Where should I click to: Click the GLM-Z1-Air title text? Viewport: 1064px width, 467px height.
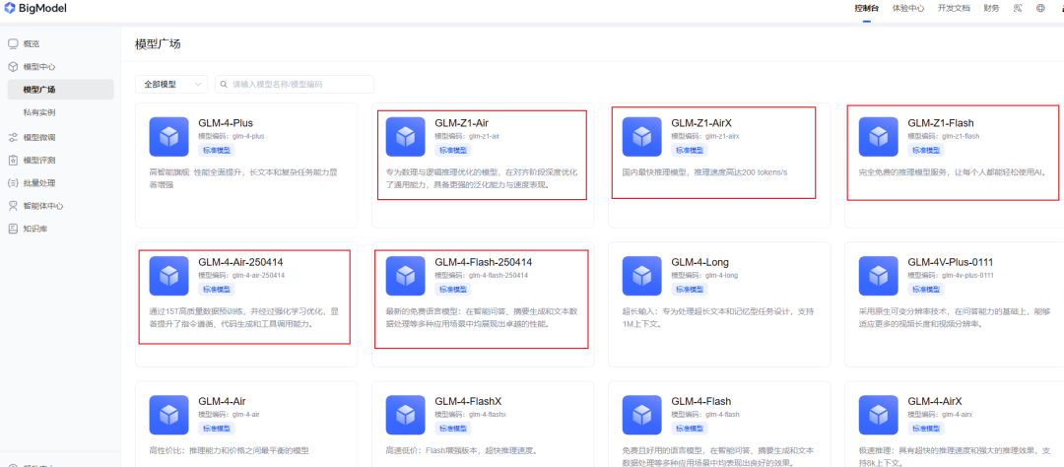pos(461,123)
